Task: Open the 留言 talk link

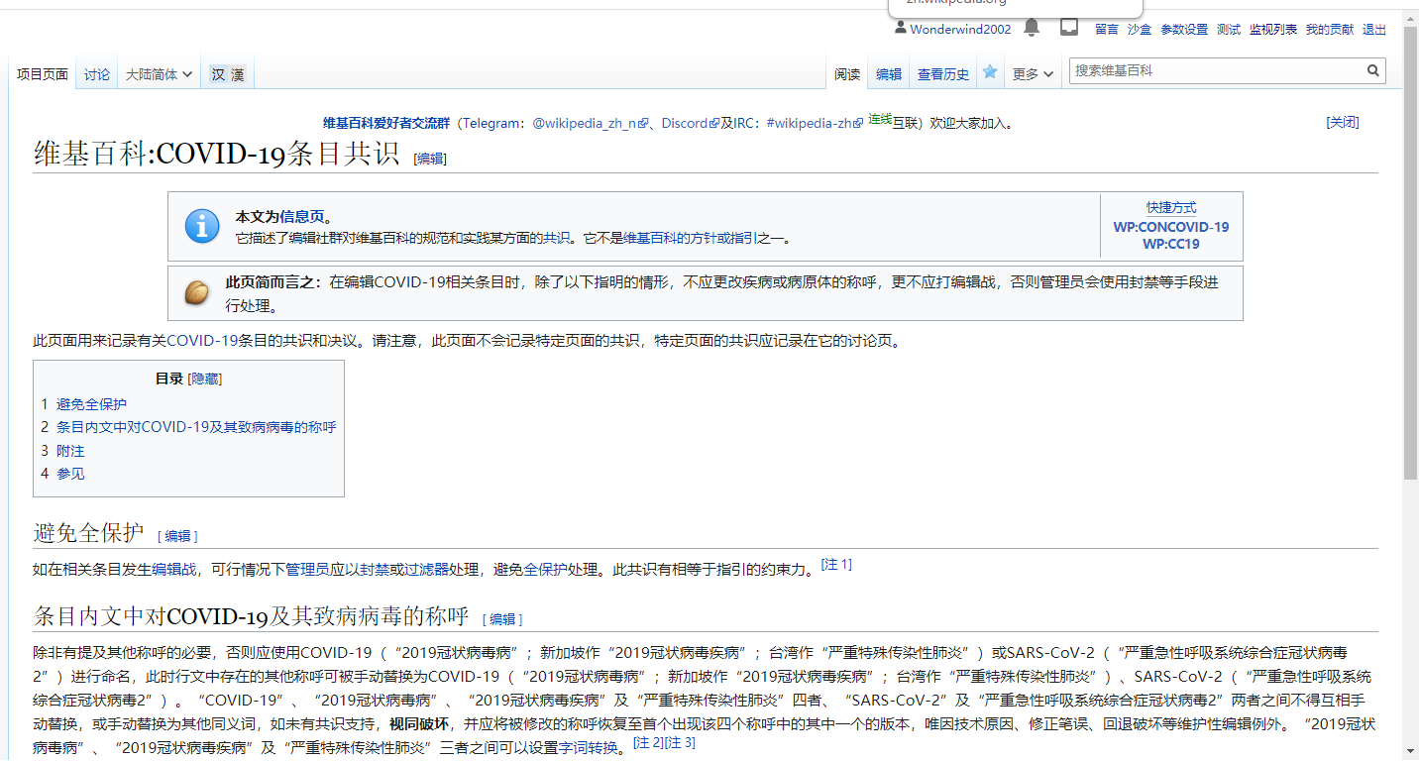Action: pyautogui.click(x=1107, y=30)
